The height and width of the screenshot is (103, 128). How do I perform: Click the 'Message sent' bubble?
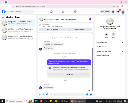pyautogui.click(x=49, y=48)
